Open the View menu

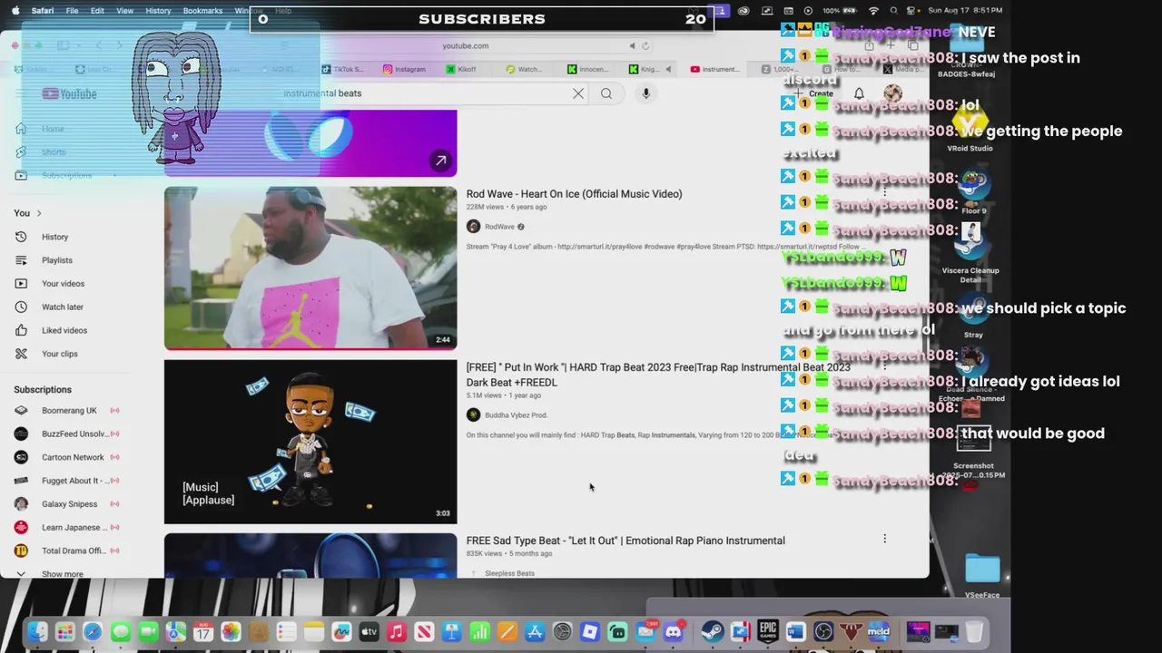(125, 11)
